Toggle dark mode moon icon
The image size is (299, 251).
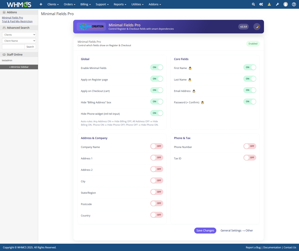pyautogui.click(x=257, y=27)
